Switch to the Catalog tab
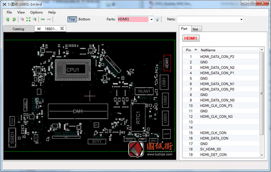 pos(19,29)
